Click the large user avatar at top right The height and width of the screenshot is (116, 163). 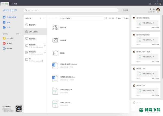[x=158, y=10]
